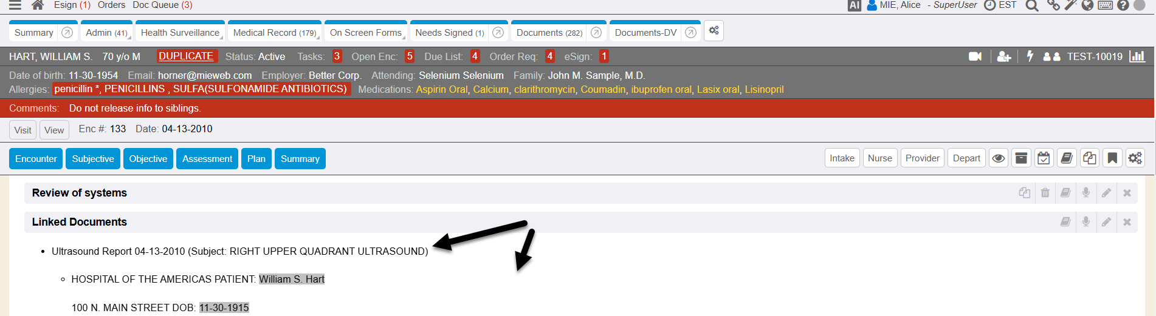Image resolution: width=1156 pixels, height=316 pixels.
Task: Click the bookmark icon in encounter toolbar
Action: pos(1112,158)
